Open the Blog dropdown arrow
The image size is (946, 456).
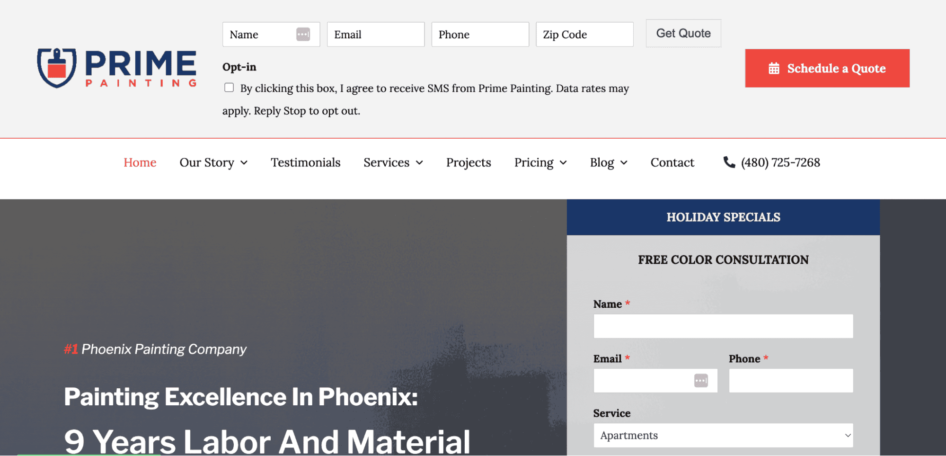[x=624, y=163]
